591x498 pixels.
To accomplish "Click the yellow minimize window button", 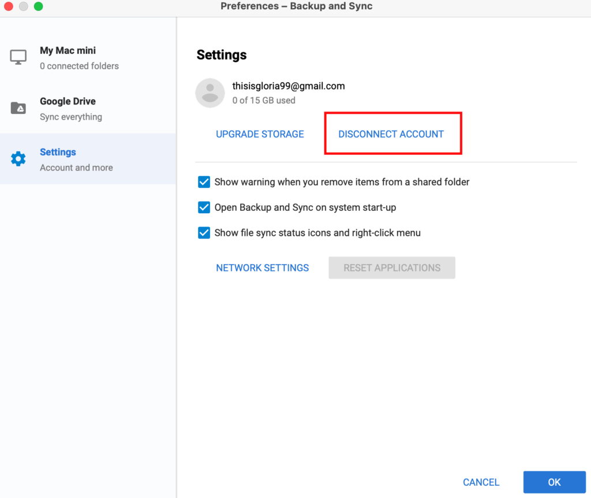I will tap(24, 6).
